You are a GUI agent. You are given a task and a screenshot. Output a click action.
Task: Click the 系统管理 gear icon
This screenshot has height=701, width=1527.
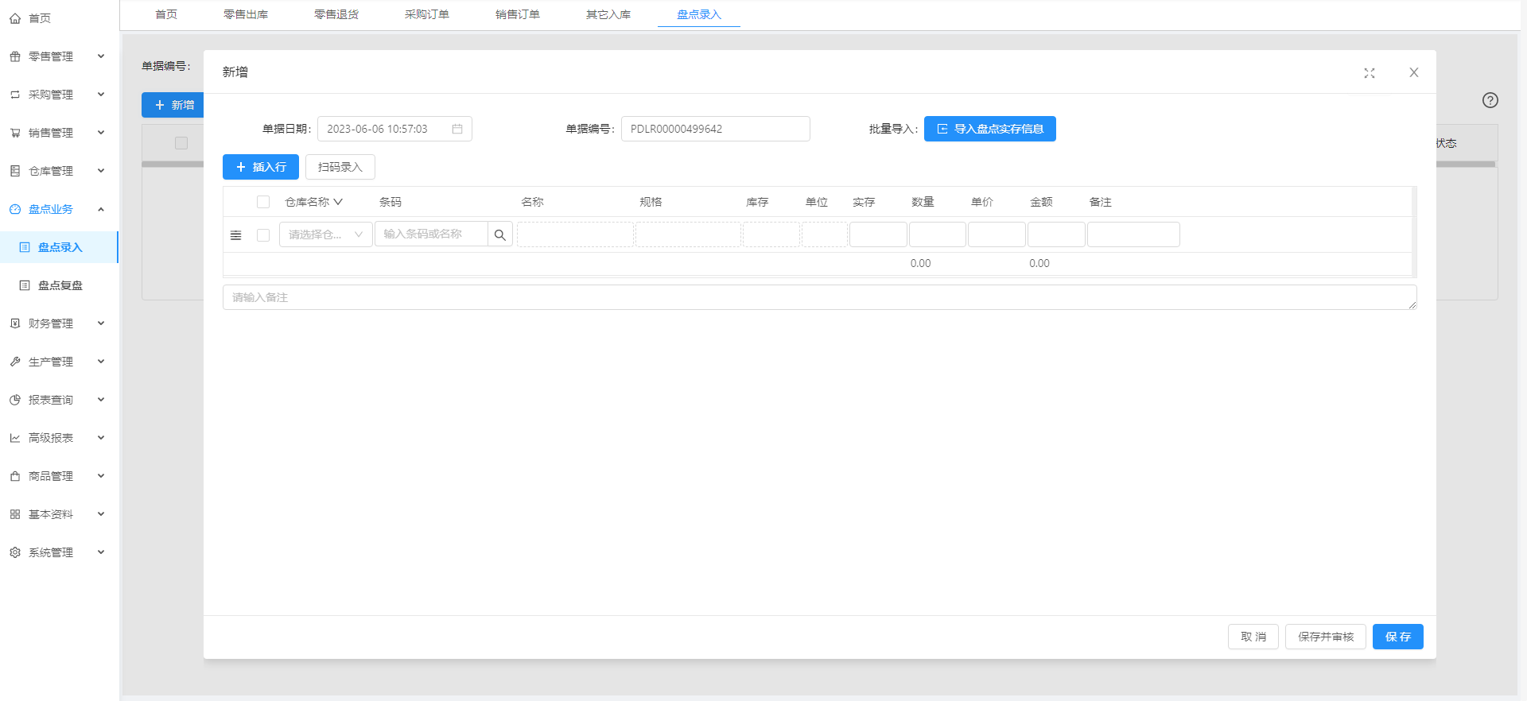coord(15,552)
